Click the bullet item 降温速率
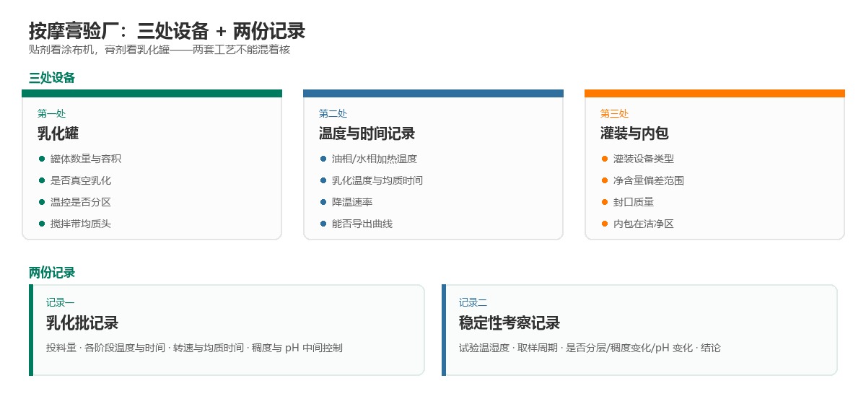The height and width of the screenshot is (404, 866). point(352,202)
